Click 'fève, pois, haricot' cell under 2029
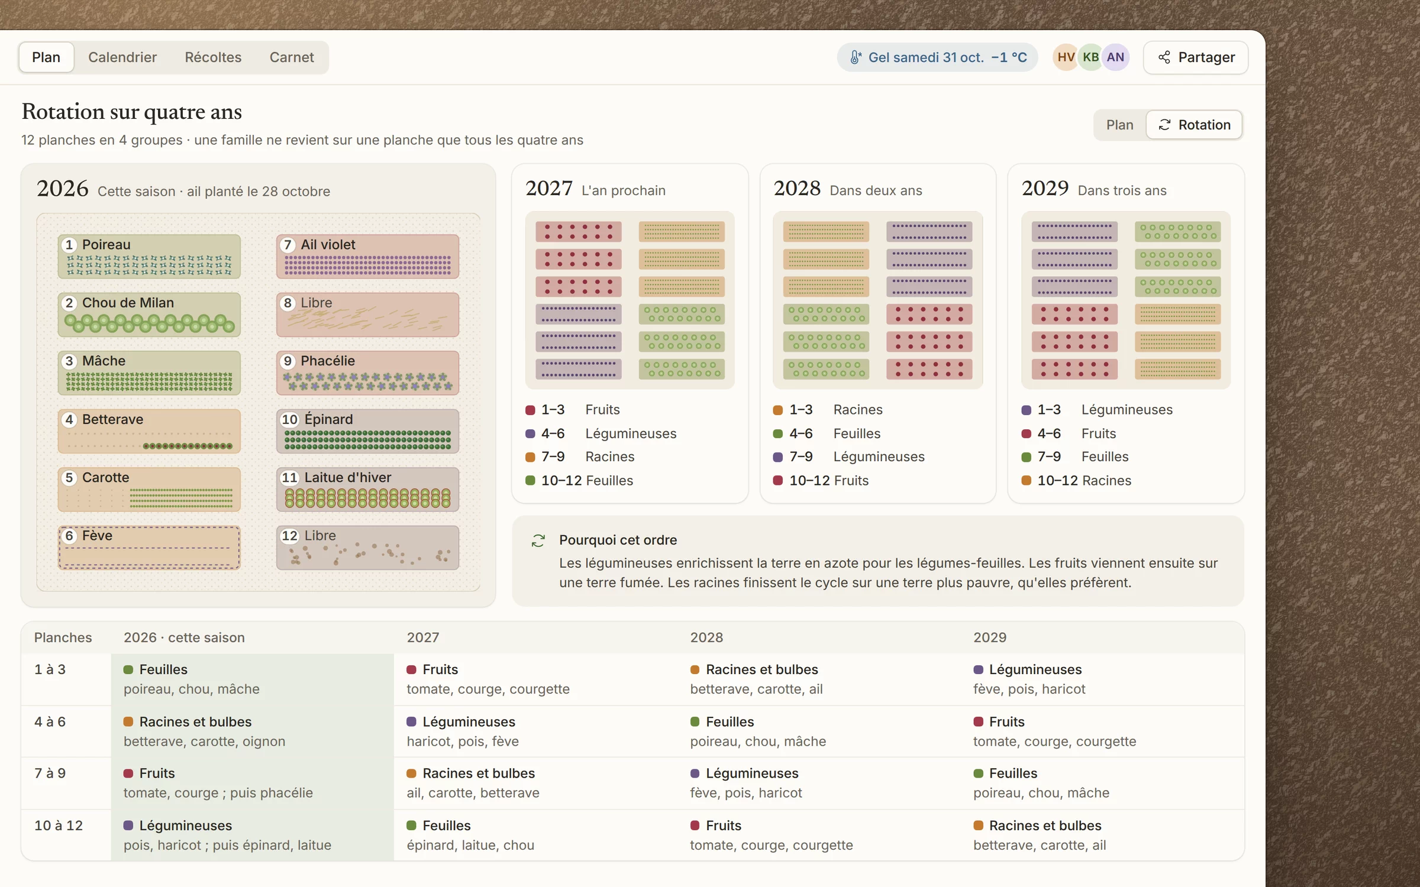The height and width of the screenshot is (887, 1420). click(x=1029, y=689)
